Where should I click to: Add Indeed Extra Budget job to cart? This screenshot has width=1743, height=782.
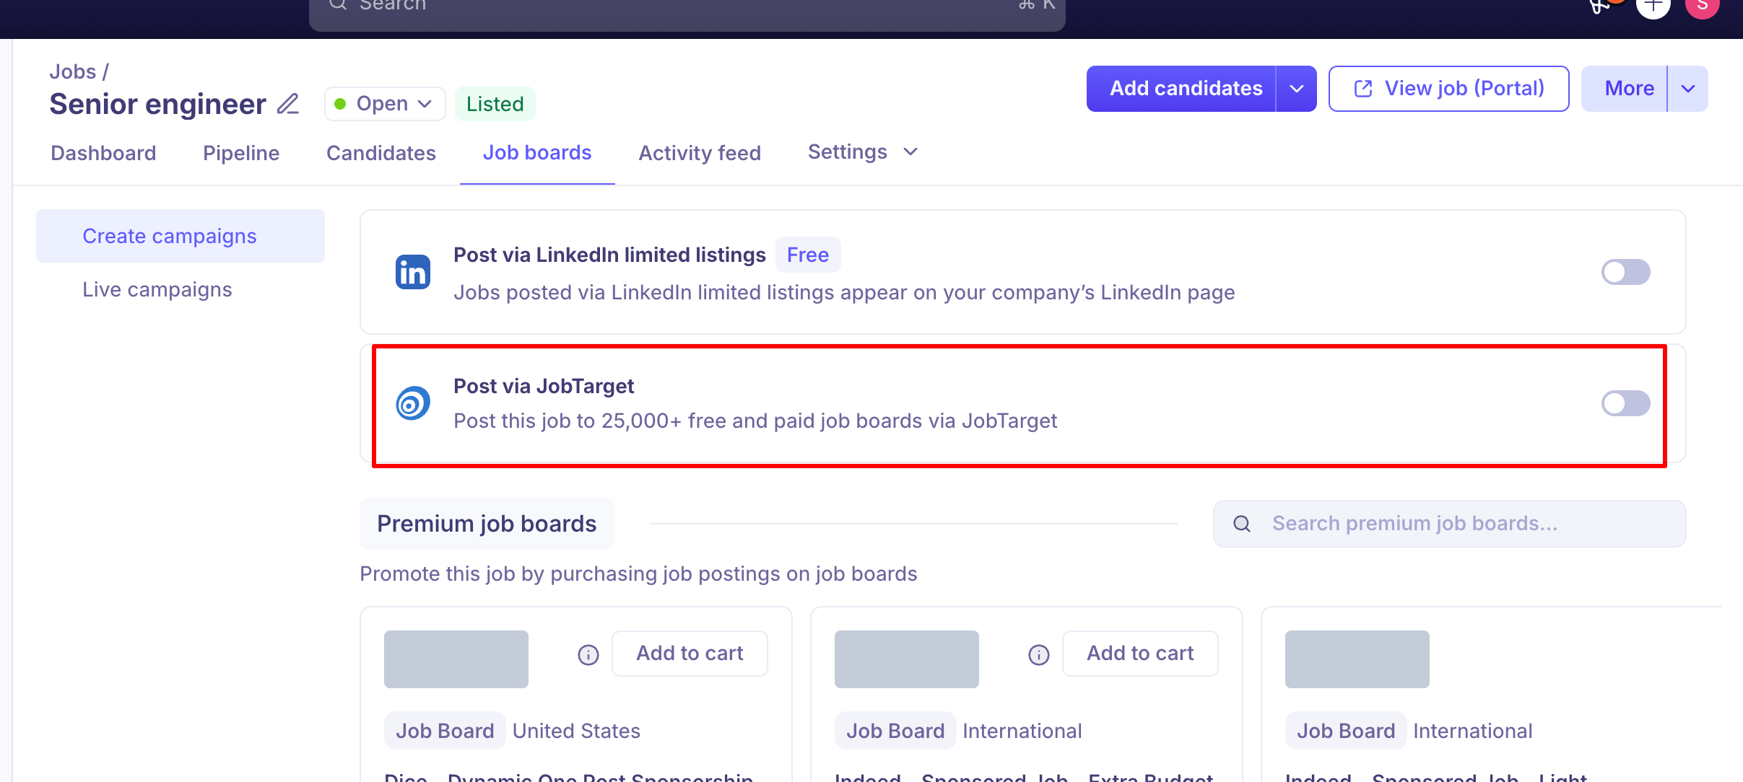(1140, 654)
